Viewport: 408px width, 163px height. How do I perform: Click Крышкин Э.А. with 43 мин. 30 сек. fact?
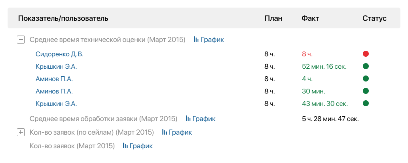56,103
